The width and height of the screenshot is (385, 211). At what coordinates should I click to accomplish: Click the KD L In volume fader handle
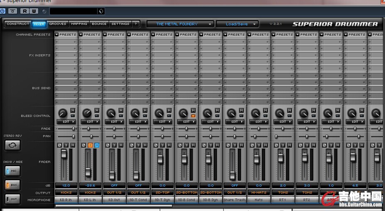[88, 172]
